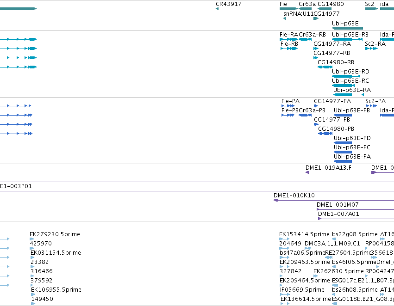
Task: Select the DME1-010K10 clone label
Action: point(294,196)
